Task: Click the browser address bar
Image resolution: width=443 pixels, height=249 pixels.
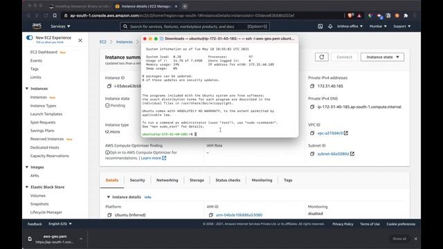Action: click(202, 15)
